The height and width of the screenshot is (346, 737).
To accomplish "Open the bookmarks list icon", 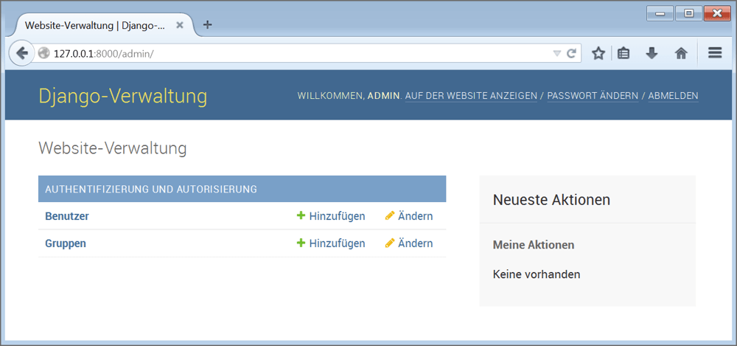I will pyautogui.click(x=624, y=53).
